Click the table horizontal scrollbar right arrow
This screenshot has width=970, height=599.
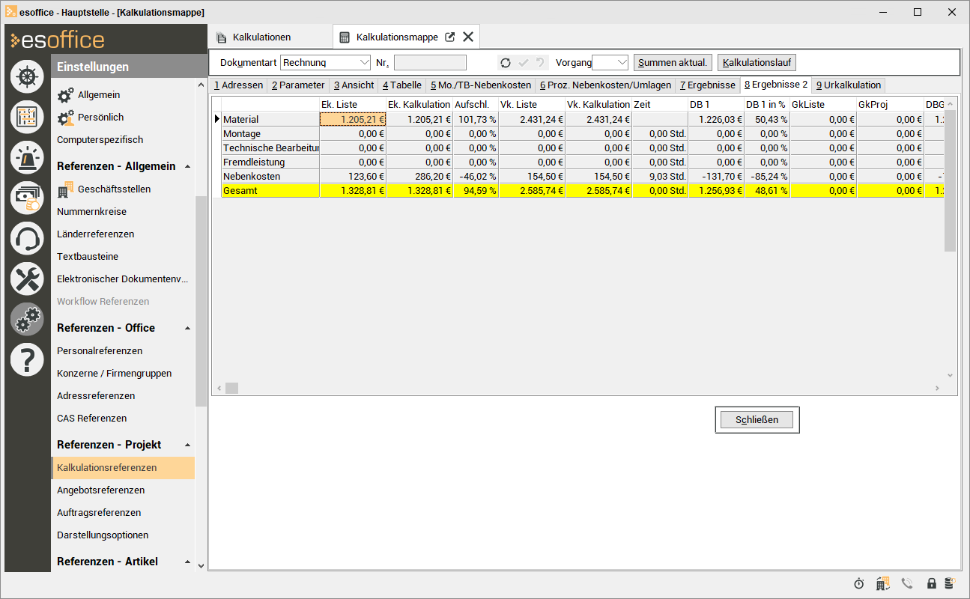[936, 388]
